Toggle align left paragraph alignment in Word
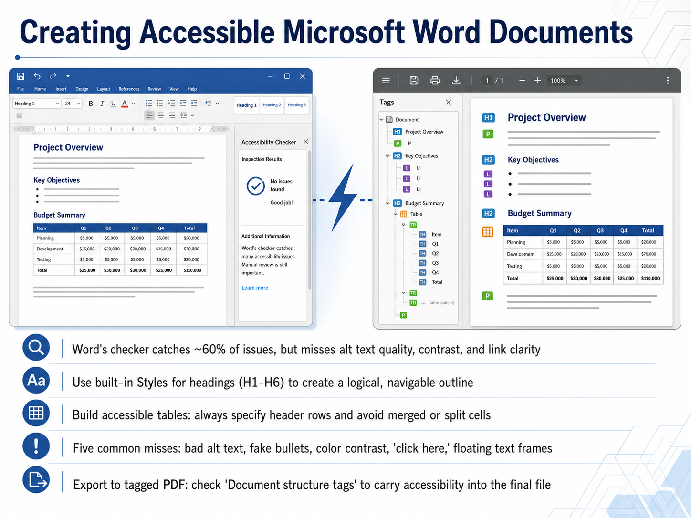Image resolution: width=691 pixels, height=518 pixels. click(149, 115)
